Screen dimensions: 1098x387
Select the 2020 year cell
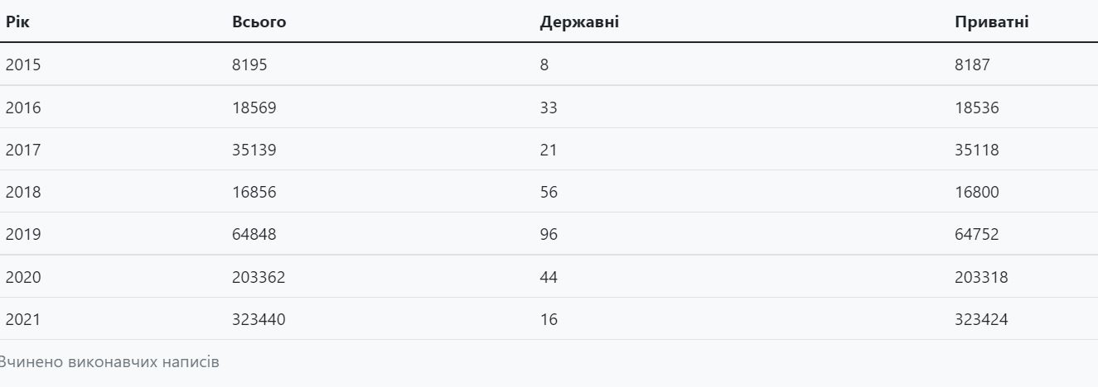(x=23, y=277)
